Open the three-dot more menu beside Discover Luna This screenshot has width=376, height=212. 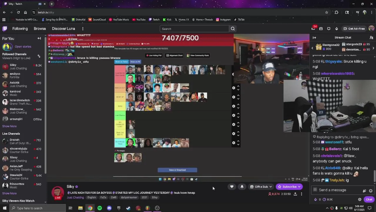pyautogui.click(x=83, y=29)
